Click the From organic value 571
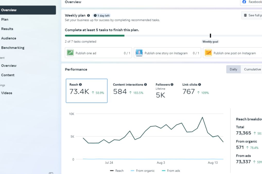This screenshot has width=262, height=174. click(240, 147)
